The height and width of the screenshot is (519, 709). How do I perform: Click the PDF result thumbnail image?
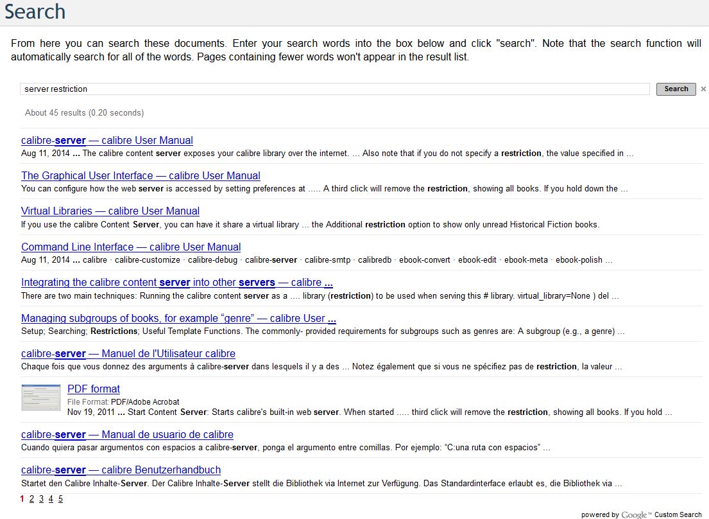(x=40, y=398)
